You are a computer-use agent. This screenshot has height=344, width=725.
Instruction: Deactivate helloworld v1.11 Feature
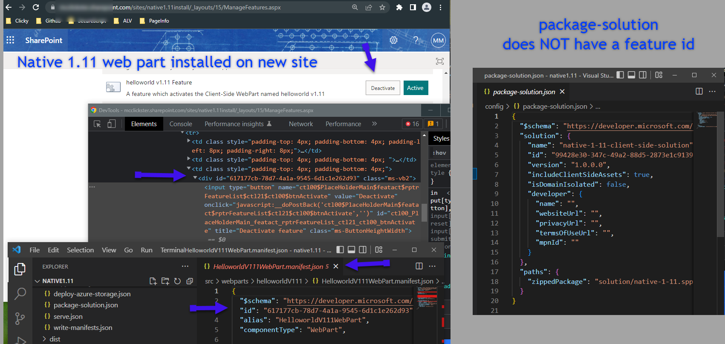[383, 88]
